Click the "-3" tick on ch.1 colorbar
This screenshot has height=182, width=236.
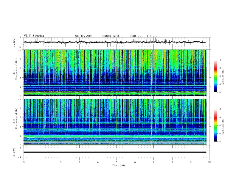pos(220,60)
